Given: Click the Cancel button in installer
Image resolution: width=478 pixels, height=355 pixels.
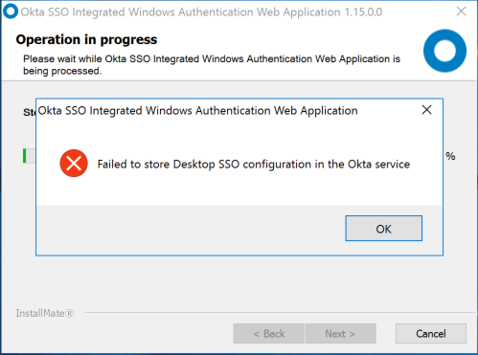Looking at the screenshot, I should (x=431, y=334).
